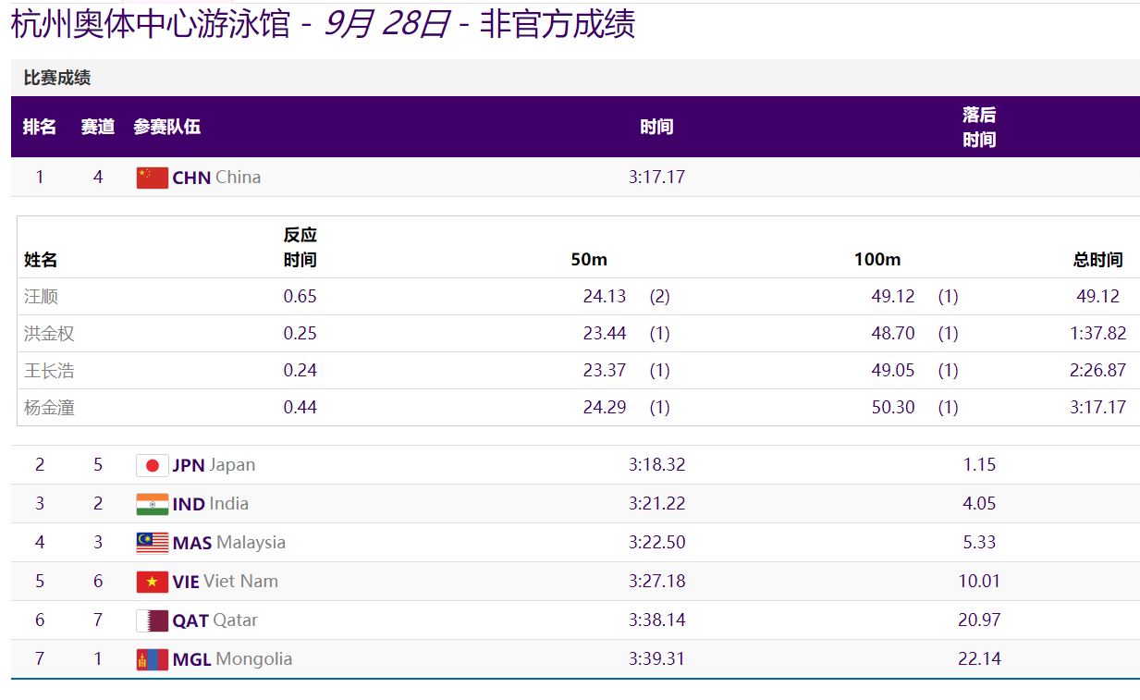Click the cumulative time 2:26.87

click(1098, 371)
